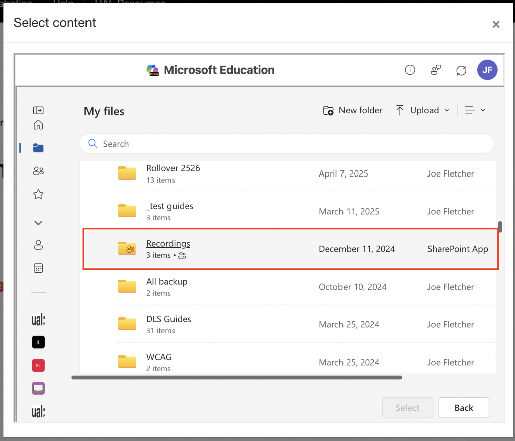Click the Home icon in the sidebar
Screen dimensions: 515x441
click(38, 125)
